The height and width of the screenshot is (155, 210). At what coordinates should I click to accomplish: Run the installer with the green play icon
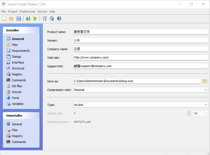(35, 19)
